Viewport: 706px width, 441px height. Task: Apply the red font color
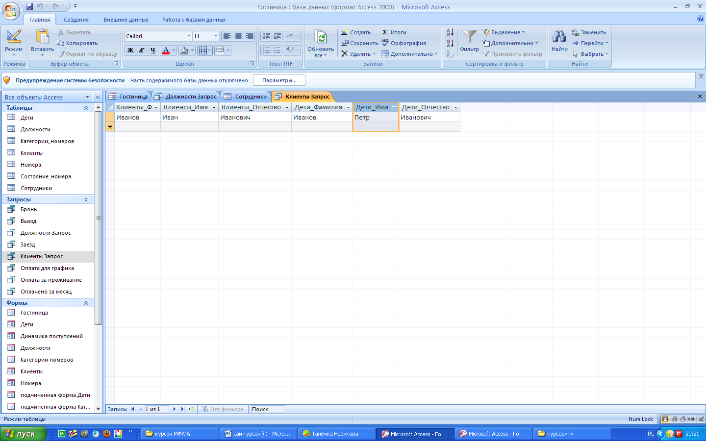click(x=166, y=50)
